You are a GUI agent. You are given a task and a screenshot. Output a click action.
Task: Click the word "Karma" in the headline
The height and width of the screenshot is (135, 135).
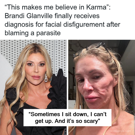click(96, 7)
